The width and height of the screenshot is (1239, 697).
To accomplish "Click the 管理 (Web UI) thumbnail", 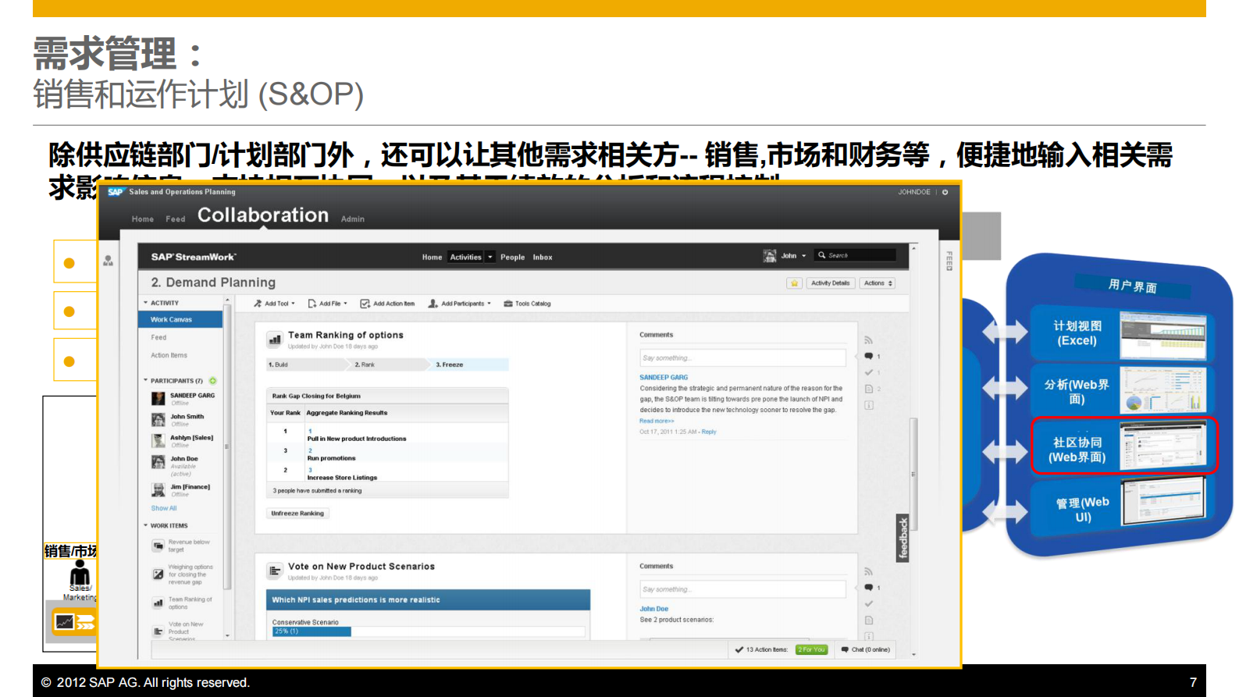I will (1163, 502).
